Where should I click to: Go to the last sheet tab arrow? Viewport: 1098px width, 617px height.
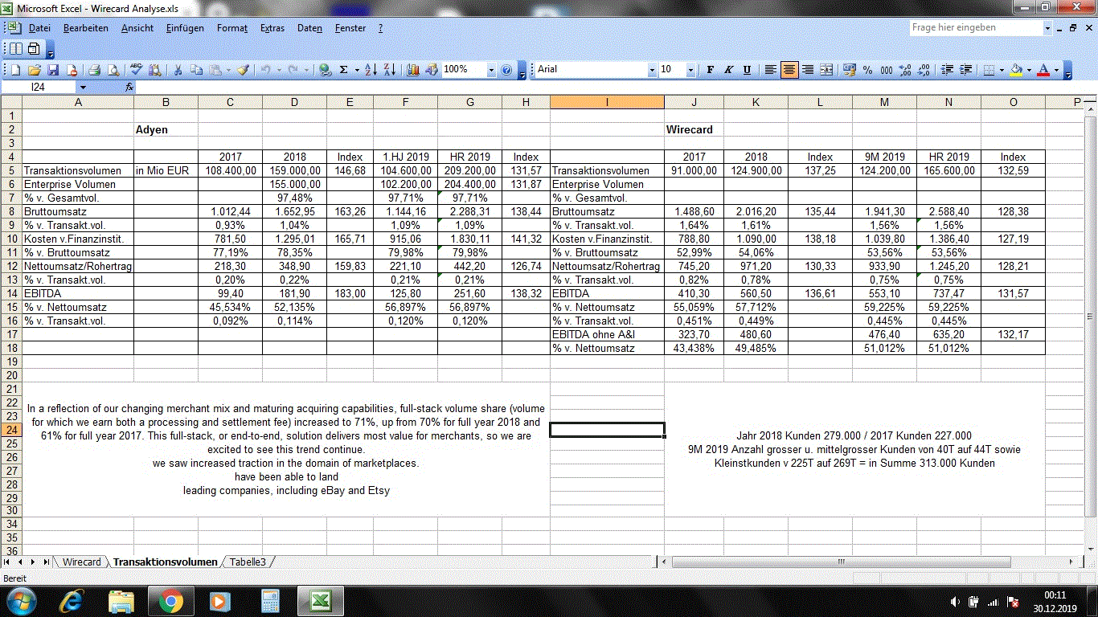(x=47, y=562)
